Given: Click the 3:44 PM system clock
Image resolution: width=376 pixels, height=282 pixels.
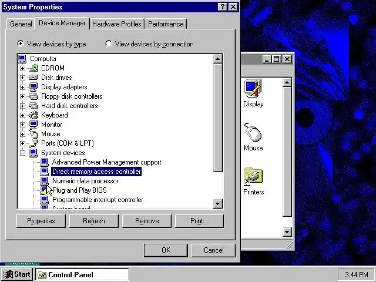Looking at the screenshot, I should [357, 275].
